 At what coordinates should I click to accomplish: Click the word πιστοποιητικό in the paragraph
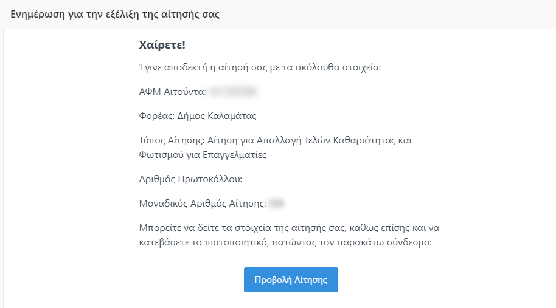(237, 242)
